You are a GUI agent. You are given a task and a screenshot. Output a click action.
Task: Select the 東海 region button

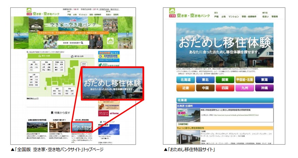point(264,80)
